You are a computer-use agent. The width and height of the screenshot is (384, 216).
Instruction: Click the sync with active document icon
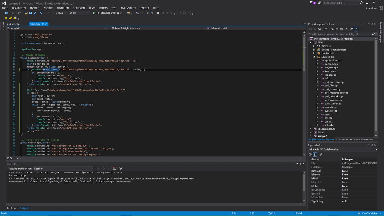tap(332, 29)
